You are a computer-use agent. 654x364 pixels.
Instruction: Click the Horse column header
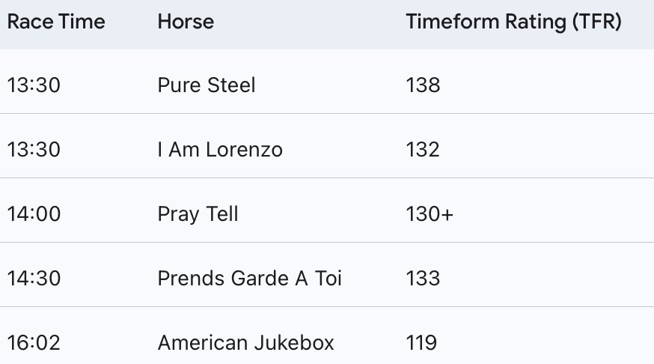(186, 22)
